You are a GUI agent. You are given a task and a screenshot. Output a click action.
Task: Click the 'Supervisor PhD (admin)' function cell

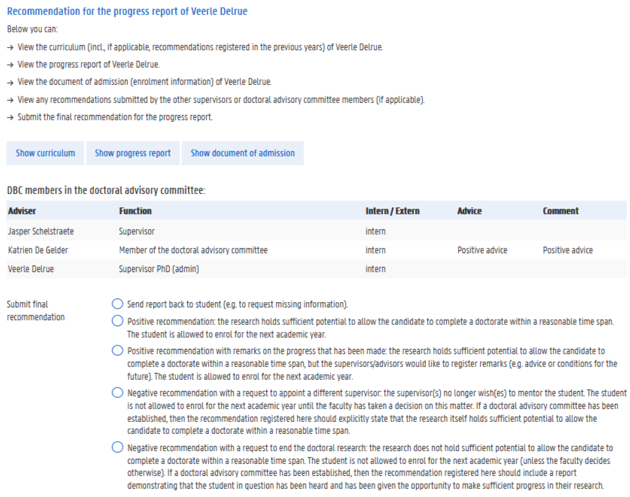coord(159,269)
